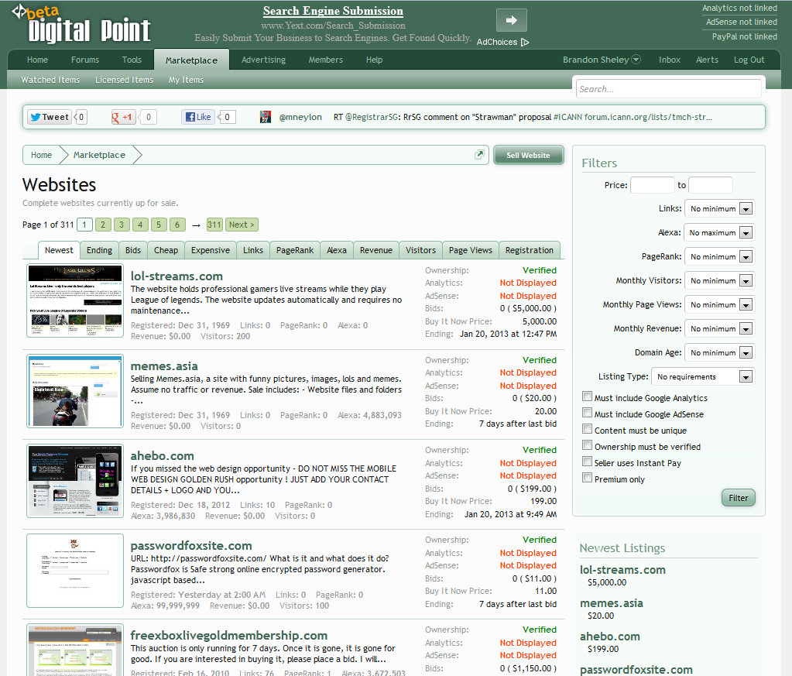Open Help menu item
Viewport: 792px width, 676px height.
pyautogui.click(x=374, y=60)
